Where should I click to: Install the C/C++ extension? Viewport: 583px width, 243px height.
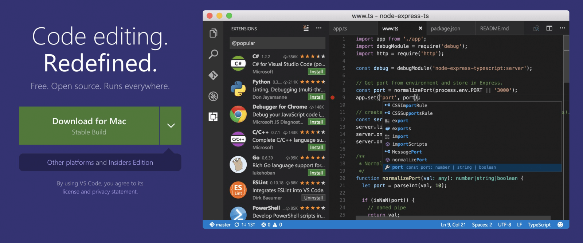[316, 148]
